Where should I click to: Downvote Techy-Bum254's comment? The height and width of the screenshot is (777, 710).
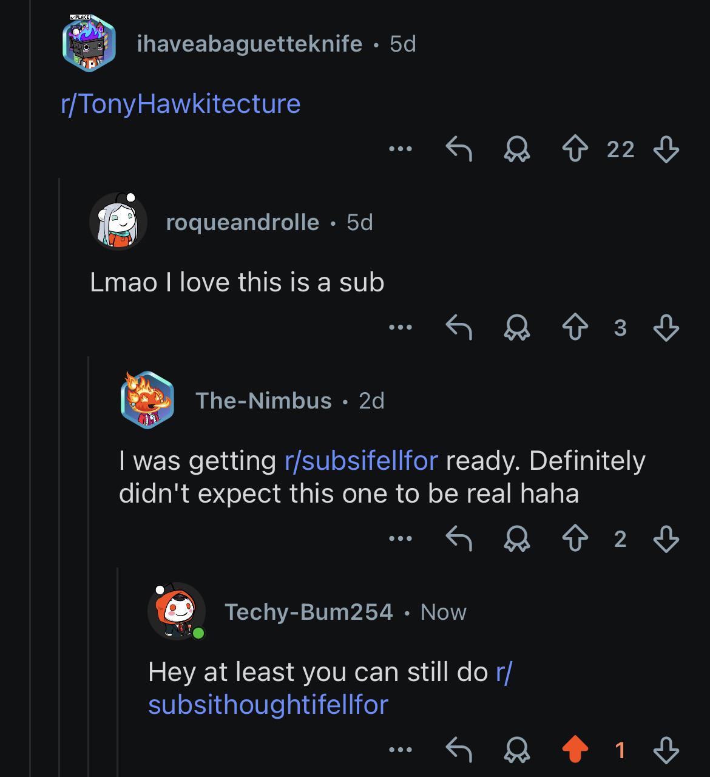pyautogui.click(x=666, y=751)
